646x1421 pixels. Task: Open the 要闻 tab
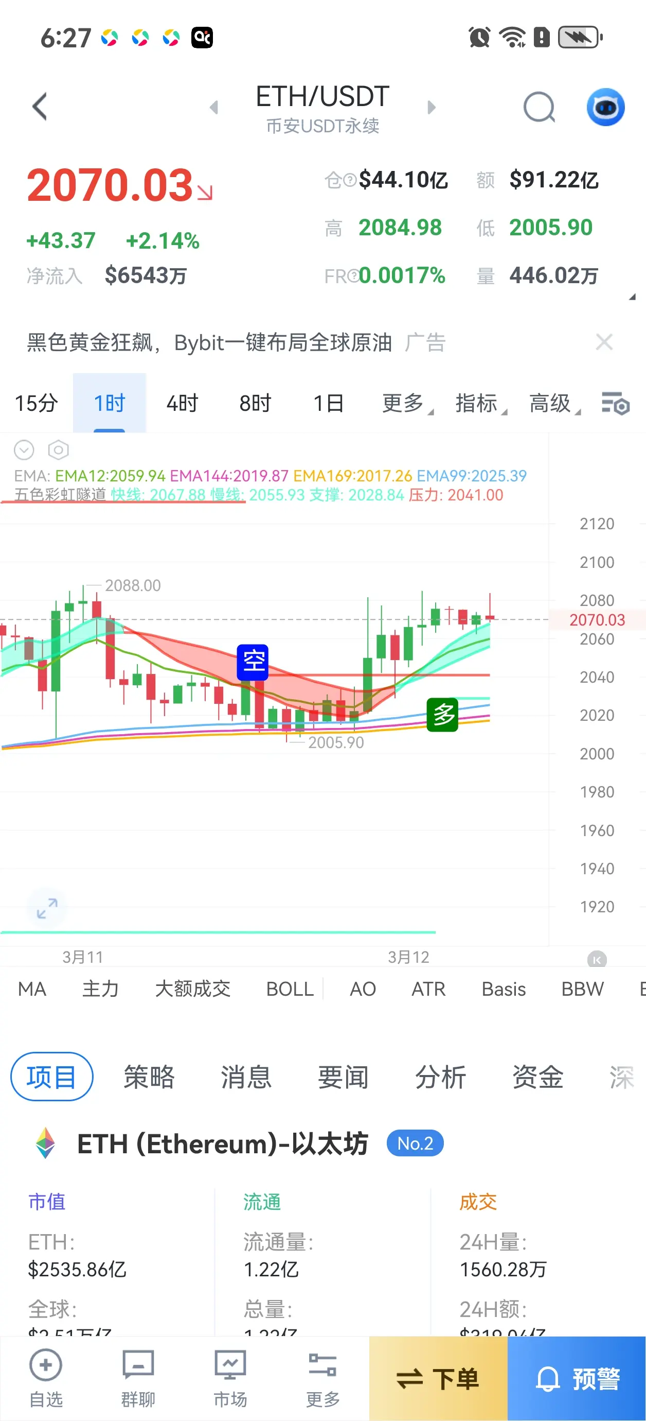343,1077
